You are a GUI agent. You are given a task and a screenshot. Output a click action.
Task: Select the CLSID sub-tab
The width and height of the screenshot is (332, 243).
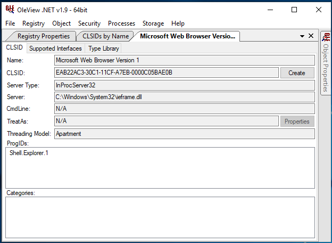[14, 47]
